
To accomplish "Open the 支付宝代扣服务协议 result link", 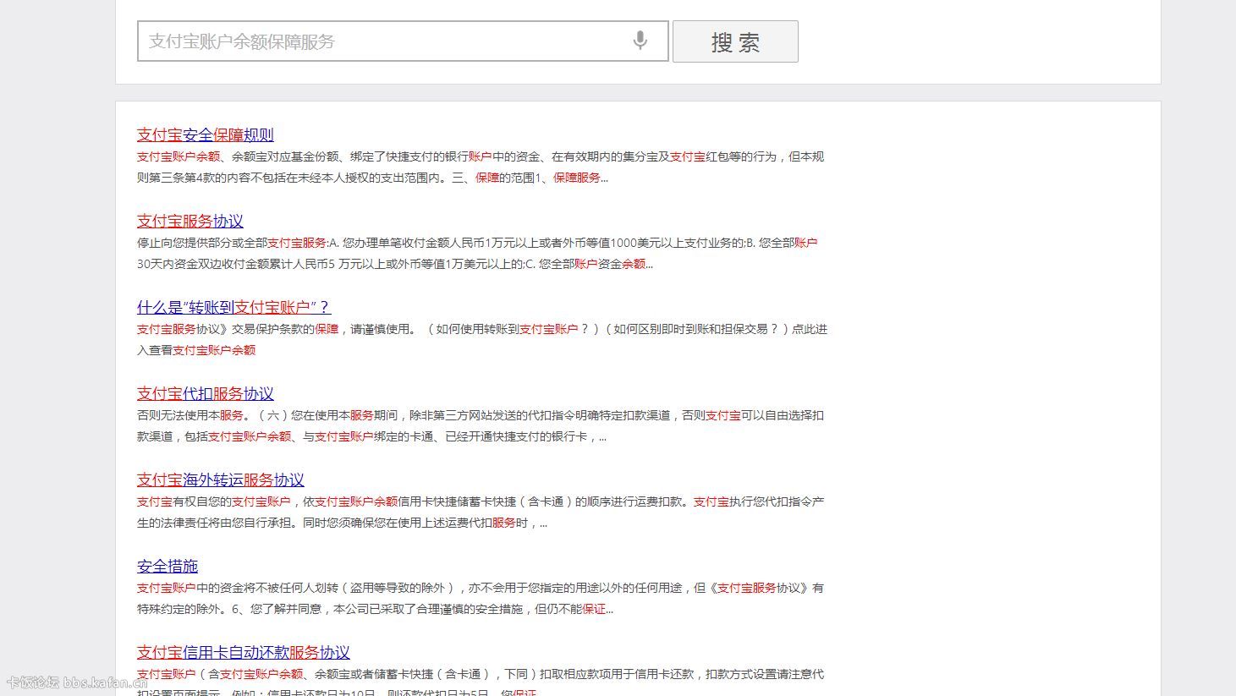I will tap(206, 393).
